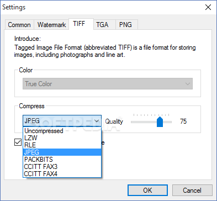
Task: Click the Cancel button
Action: coord(192,191)
